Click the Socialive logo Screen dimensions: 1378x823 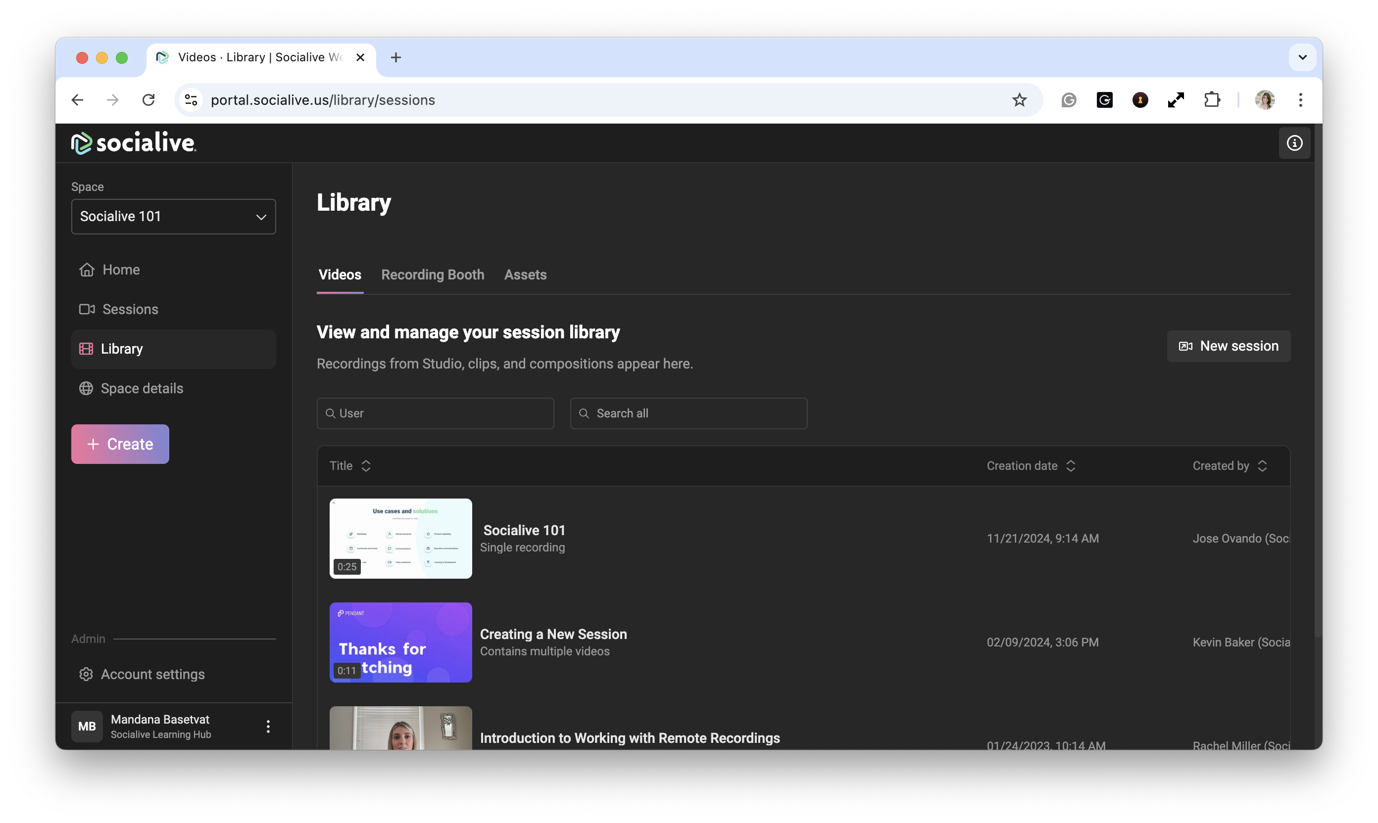(x=134, y=143)
